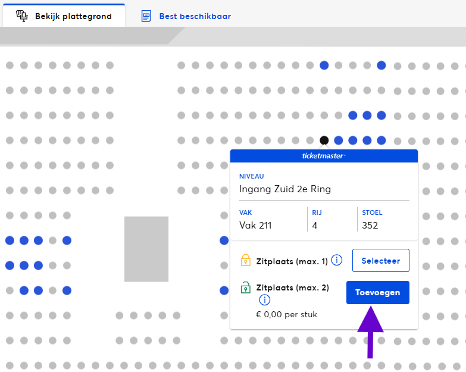Click the ticketmaster logo in popup header
This screenshot has width=466, height=372.
pyautogui.click(x=324, y=156)
